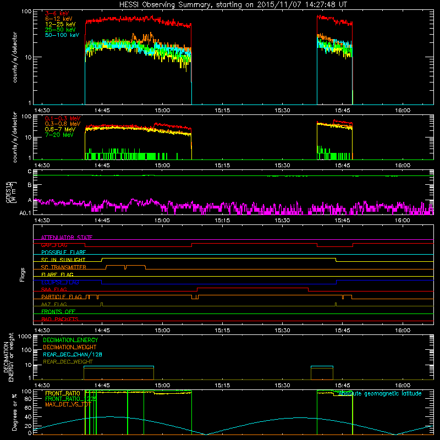Select the MAX_DET_VS_TOT legend label
The image size is (440, 440).
pos(68,404)
